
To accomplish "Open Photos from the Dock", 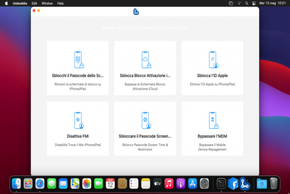I will click(x=87, y=184).
